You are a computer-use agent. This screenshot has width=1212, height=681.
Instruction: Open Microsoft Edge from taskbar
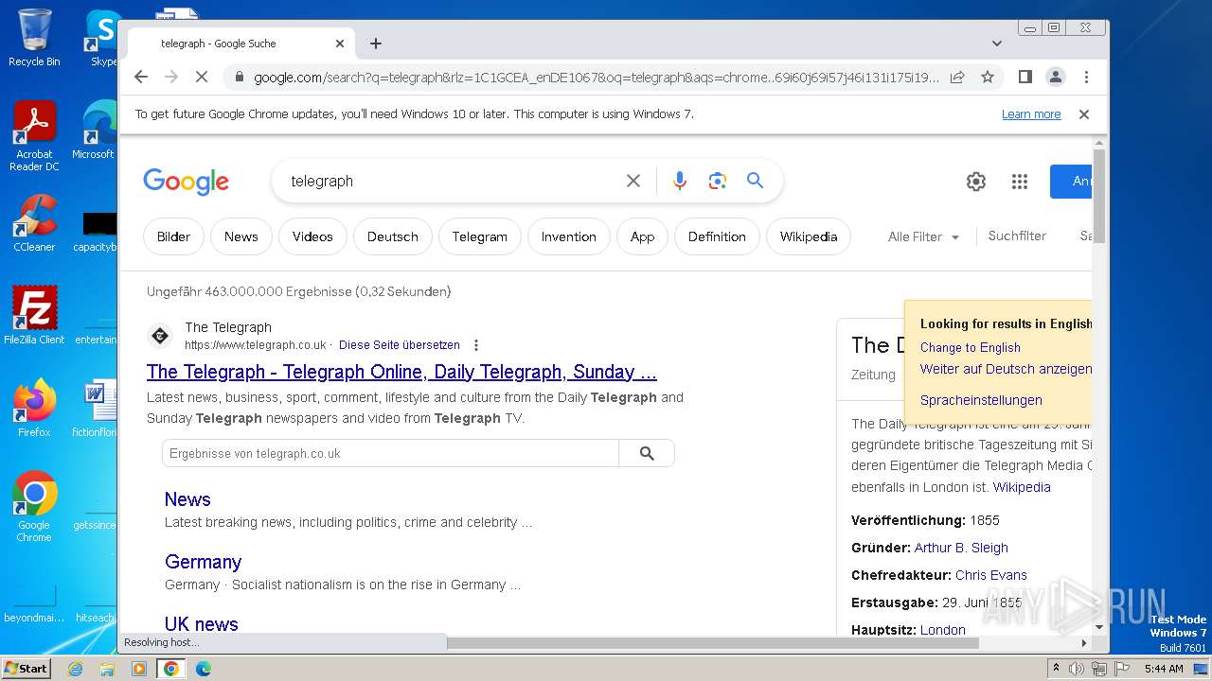click(203, 669)
